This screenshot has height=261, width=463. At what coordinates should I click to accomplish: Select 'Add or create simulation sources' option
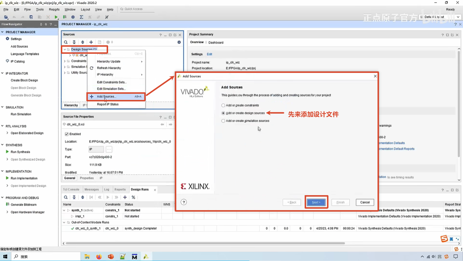(x=223, y=121)
